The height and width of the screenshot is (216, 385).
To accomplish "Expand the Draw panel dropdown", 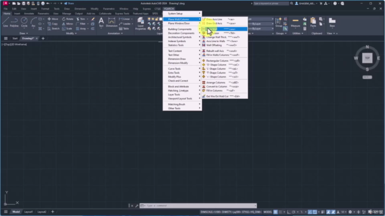I will coord(23,34).
